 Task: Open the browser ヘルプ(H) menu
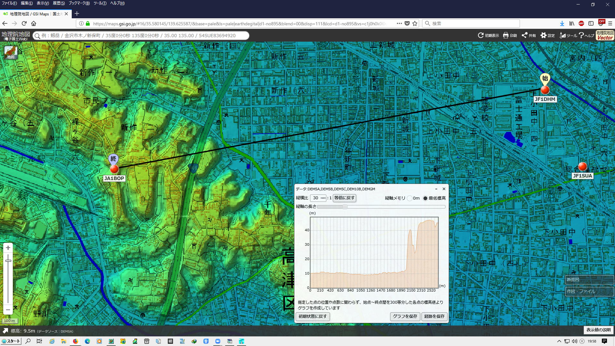pyautogui.click(x=118, y=3)
